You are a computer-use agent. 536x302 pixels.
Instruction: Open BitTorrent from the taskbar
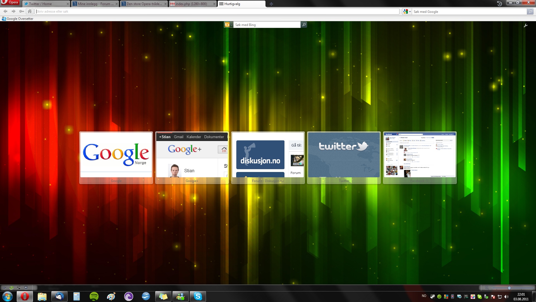tap(129, 296)
